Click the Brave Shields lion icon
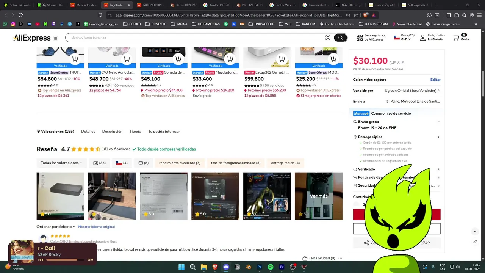Viewport: 485px width, 273px height. (365, 15)
